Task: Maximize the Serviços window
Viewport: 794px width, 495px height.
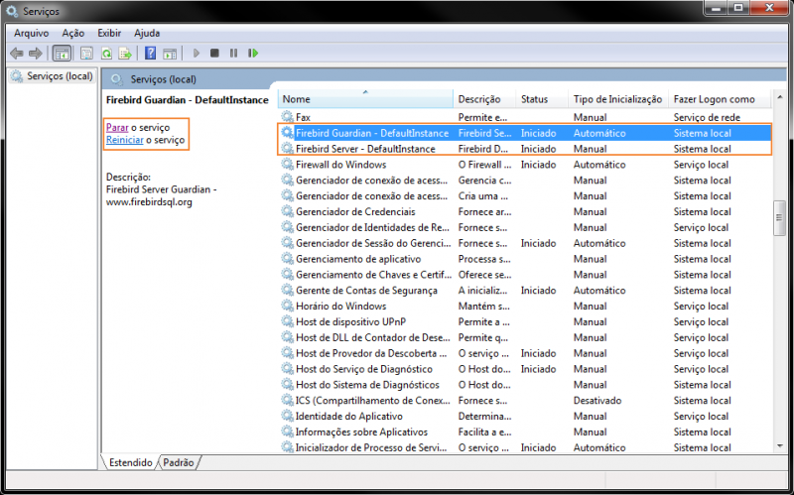Action: [738, 8]
